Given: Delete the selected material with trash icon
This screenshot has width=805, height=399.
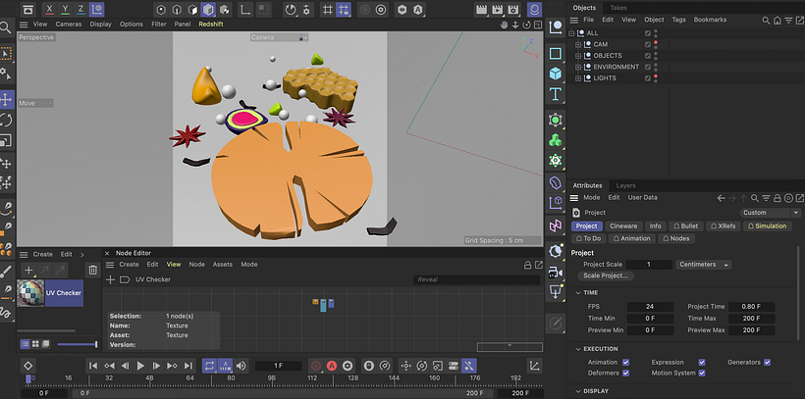Looking at the screenshot, I should (92, 270).
